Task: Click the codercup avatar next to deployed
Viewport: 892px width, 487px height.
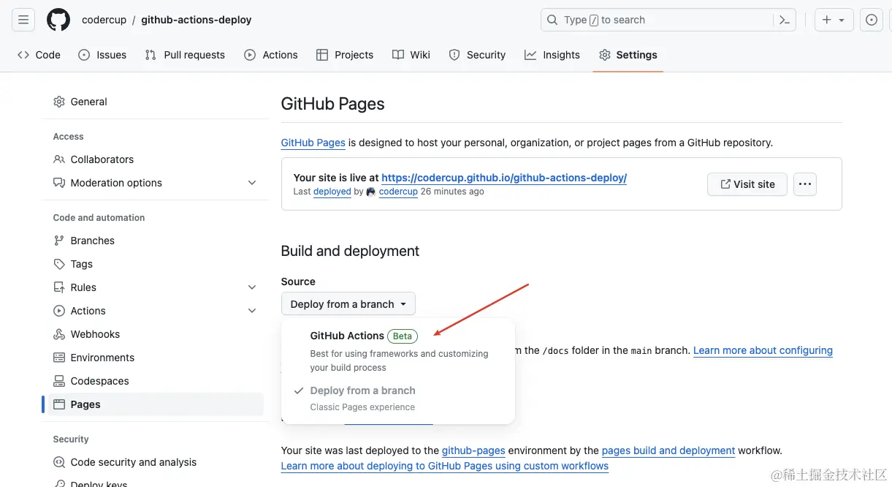Action: pos(371,192)
